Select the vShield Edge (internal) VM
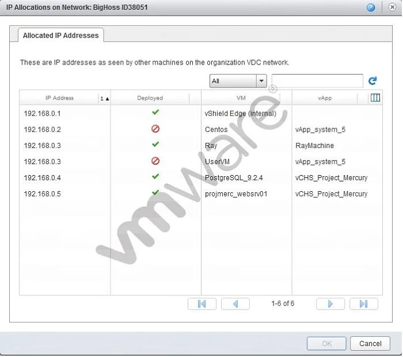The height and width of the screenshot is (357, 403). pyautogui.click(x=240, y=113)
